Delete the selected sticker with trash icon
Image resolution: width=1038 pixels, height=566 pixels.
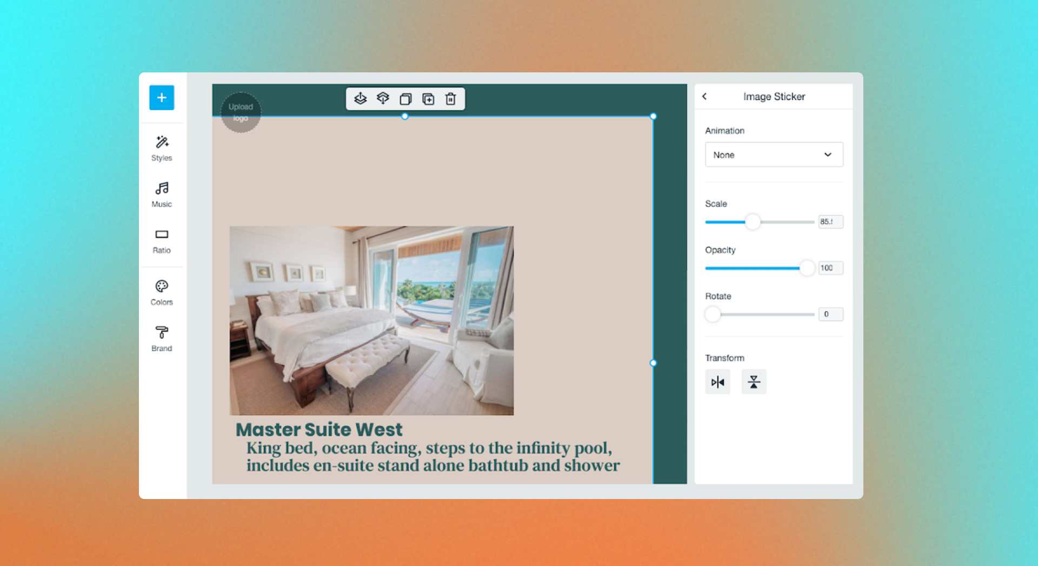[450, 99]
